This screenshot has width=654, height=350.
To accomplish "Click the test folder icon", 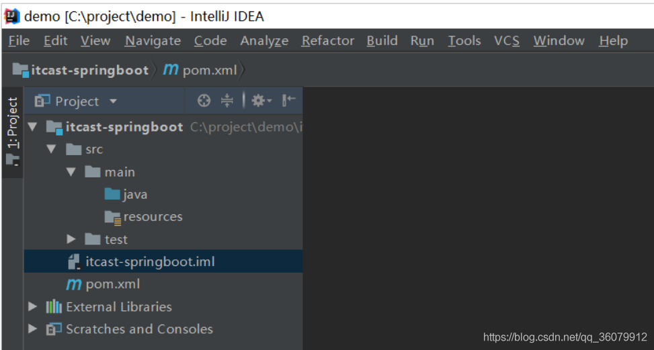I will coord(93,239).
